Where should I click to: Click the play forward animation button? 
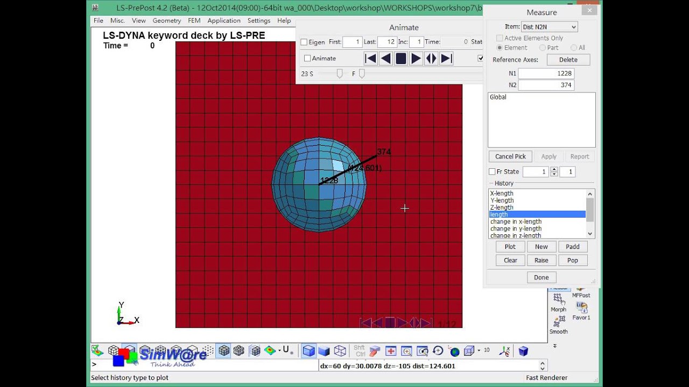point(416,59)
